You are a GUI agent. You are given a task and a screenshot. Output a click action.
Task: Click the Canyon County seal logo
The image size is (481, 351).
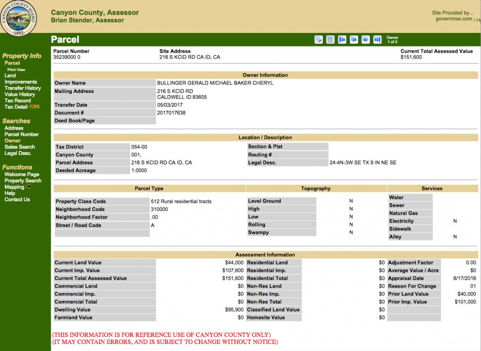point(19,18)
